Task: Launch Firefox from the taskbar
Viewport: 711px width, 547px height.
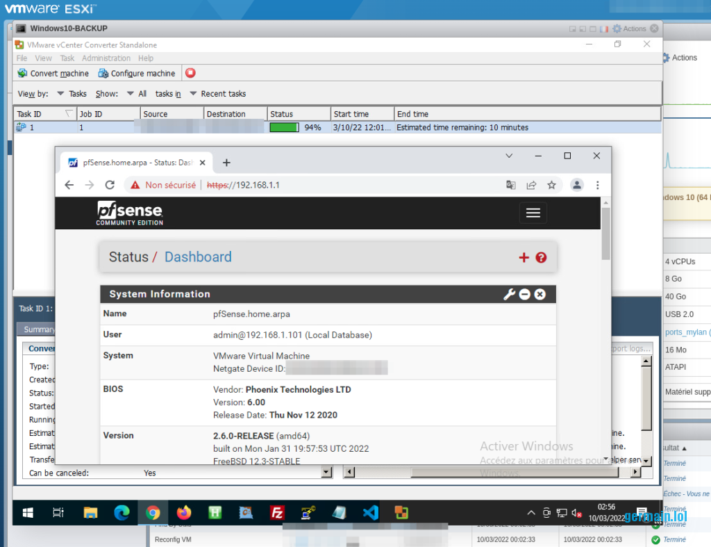Action: pos(184,513)
